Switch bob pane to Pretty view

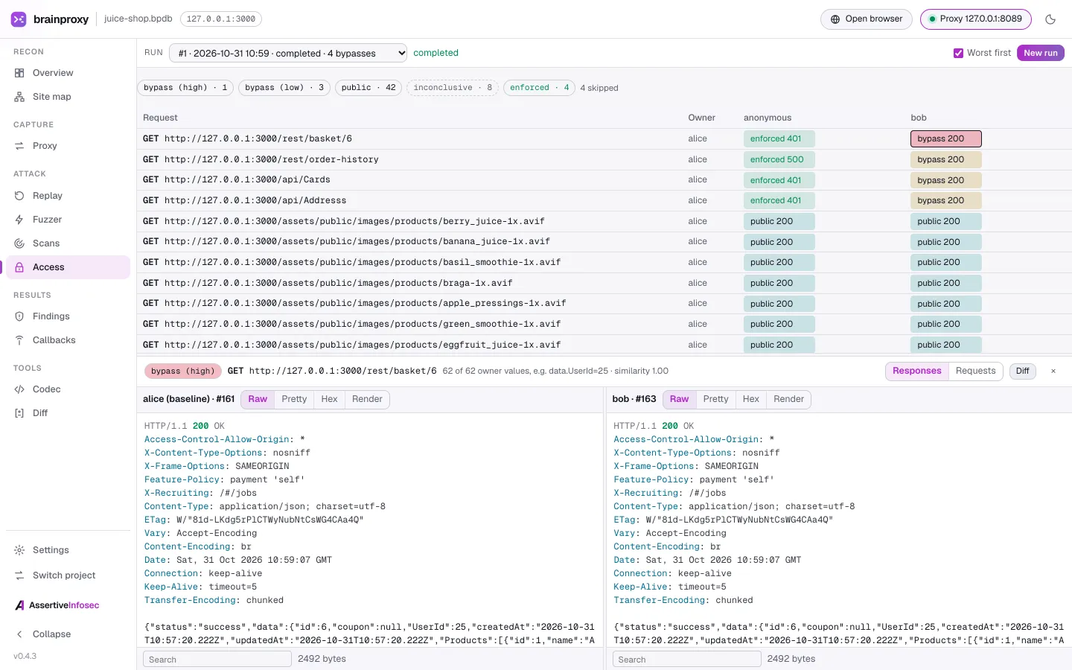coord(715,400)
